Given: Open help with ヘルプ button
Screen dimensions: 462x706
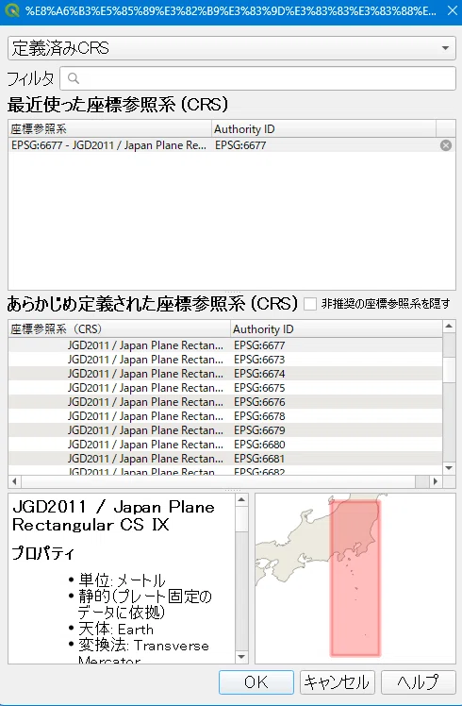Looking at the screenshot, I should [418, 682].
